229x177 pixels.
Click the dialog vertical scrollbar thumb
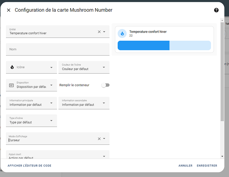pos(222,72)
